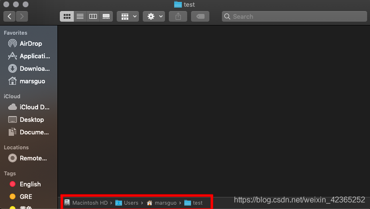Image resolution: width=370 pixels, height=209 pixels.
Task: Click the Share toolbar button
Action: tap(178, 16)
